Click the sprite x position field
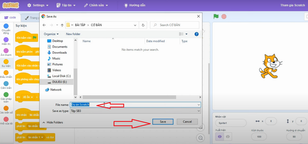This screenshot has height=144, width=308. pos(271,121)
